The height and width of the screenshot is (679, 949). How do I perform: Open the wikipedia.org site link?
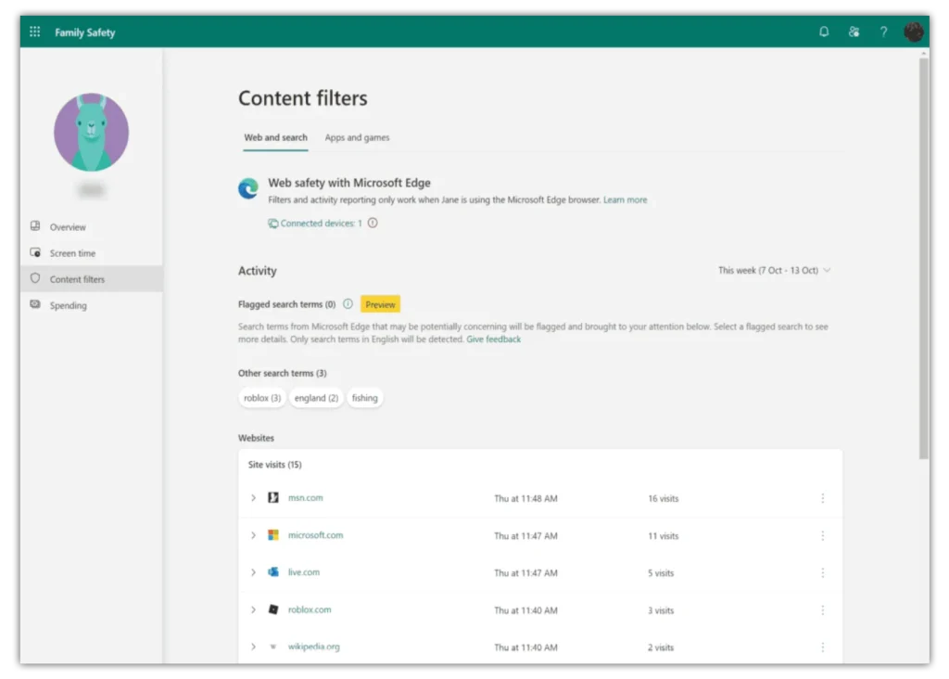[x=313, y=647]
